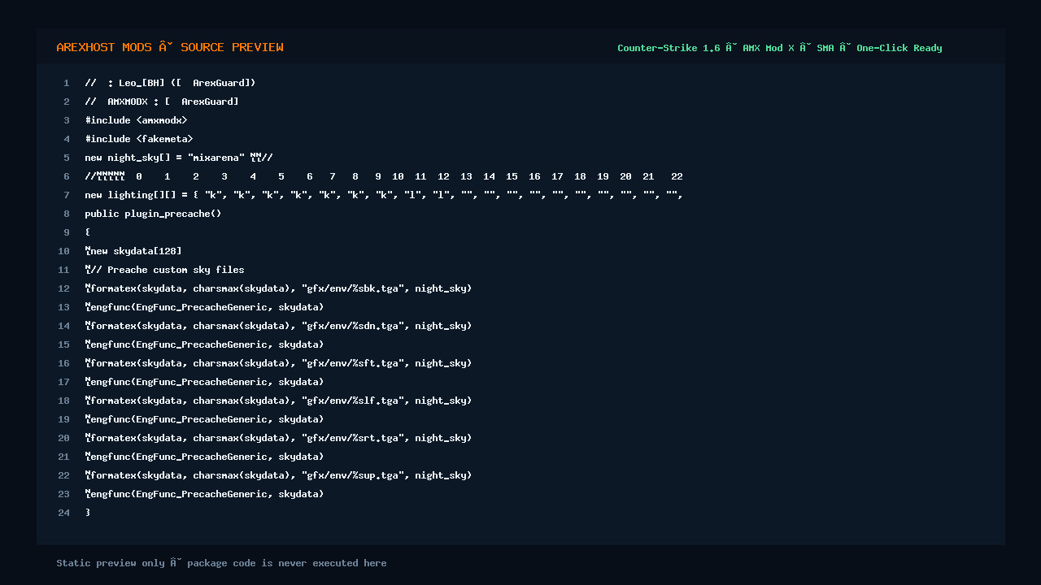Click the engfunc call on line 23
Screen dimensions: 1041x585
[204, 494]
